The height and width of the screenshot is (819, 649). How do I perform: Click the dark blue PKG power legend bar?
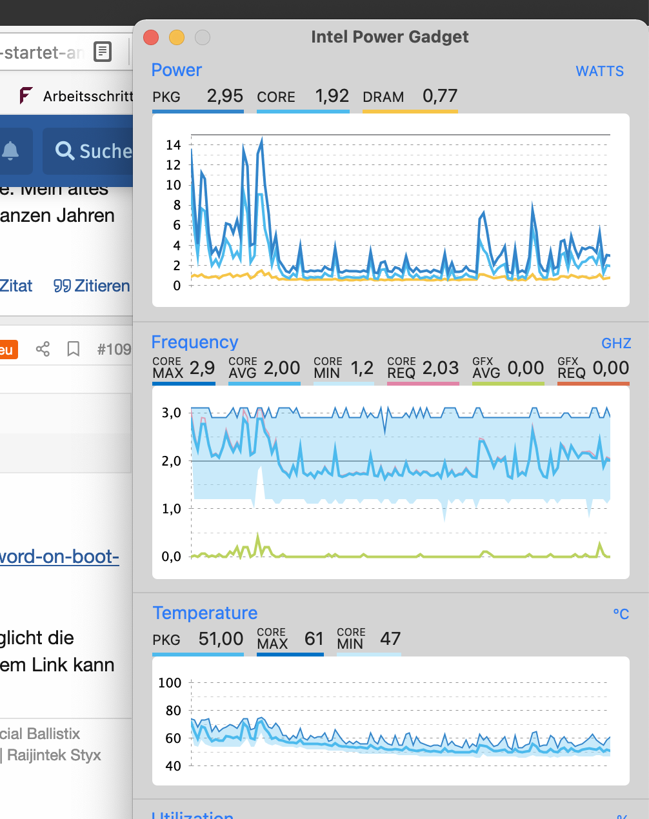(198, 112)
